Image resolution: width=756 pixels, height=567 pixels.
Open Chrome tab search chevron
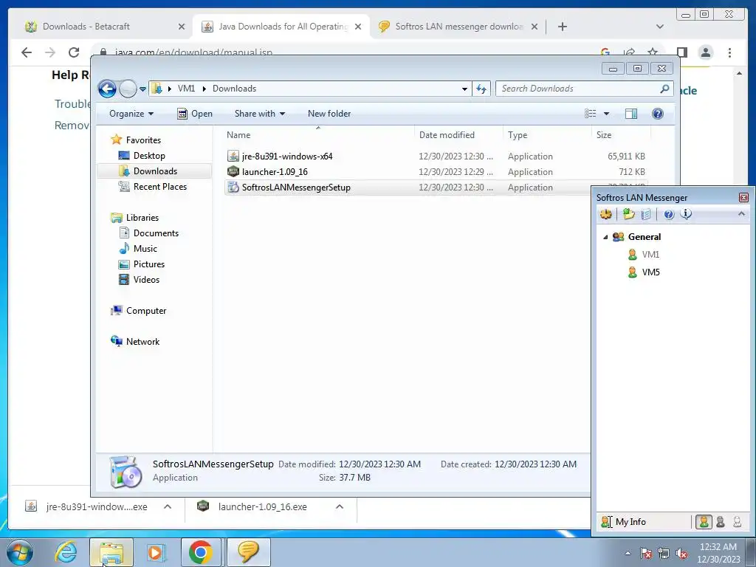[660, 27]
